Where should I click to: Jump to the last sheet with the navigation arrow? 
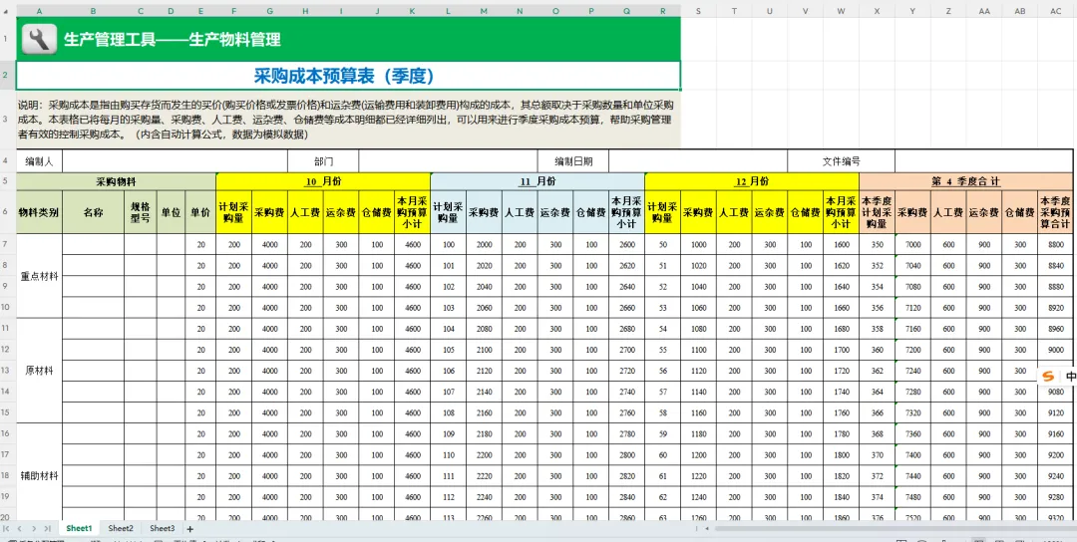(x=47, y=528)
